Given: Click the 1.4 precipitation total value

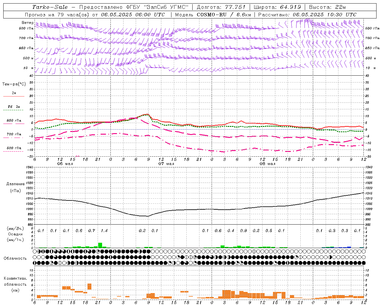Looking at the screenshot, I should point(104,231).
